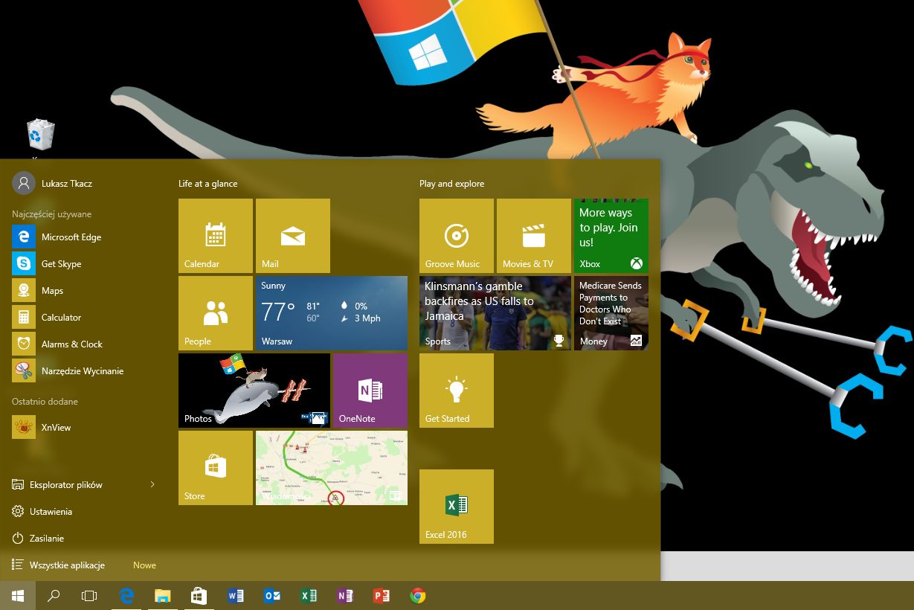Click the Nowe label
The width and height of the screenshot is (914, 610).
[x=144, y=565]
